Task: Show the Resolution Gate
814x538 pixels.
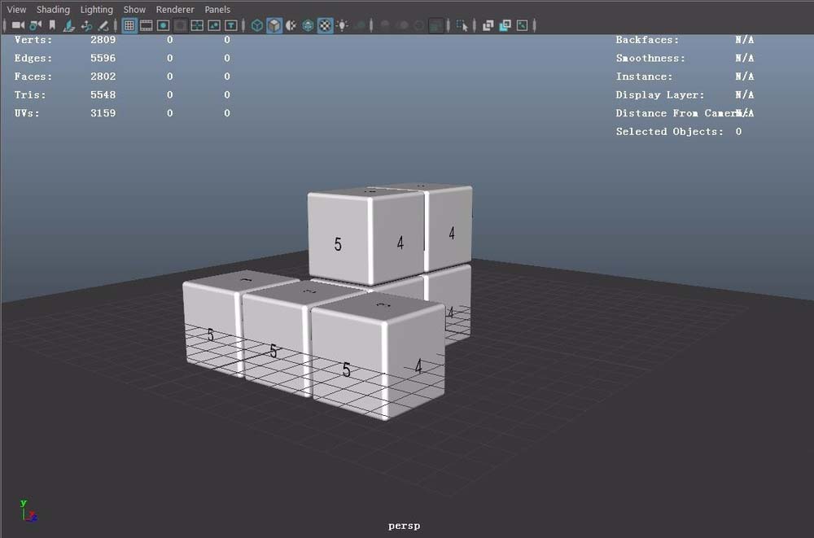Action: 164,25
